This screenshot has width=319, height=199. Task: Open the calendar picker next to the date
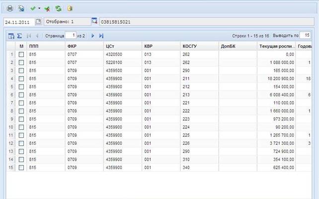click(x=38, y=21)
